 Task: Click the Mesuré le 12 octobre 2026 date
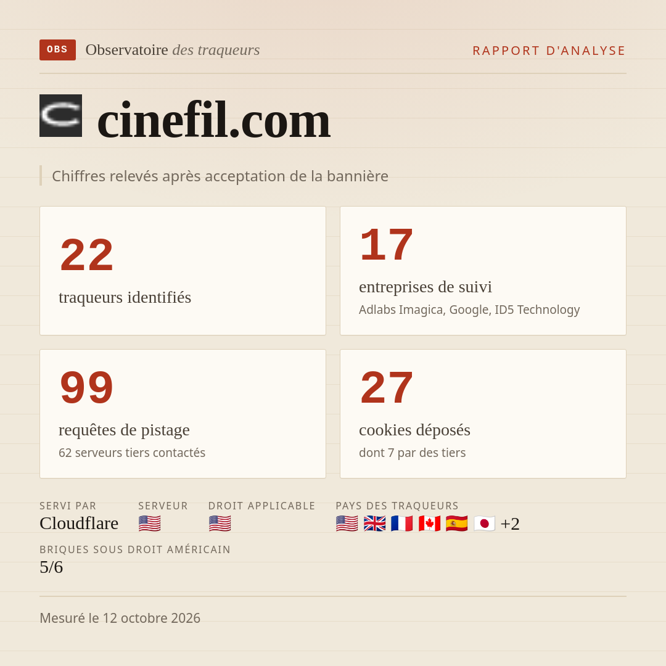(120, 618)
